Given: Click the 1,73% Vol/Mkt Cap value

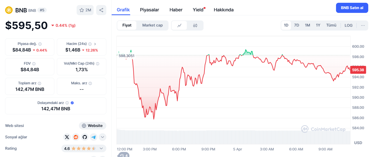Looking at the screenshot, I should click(81, 70).
